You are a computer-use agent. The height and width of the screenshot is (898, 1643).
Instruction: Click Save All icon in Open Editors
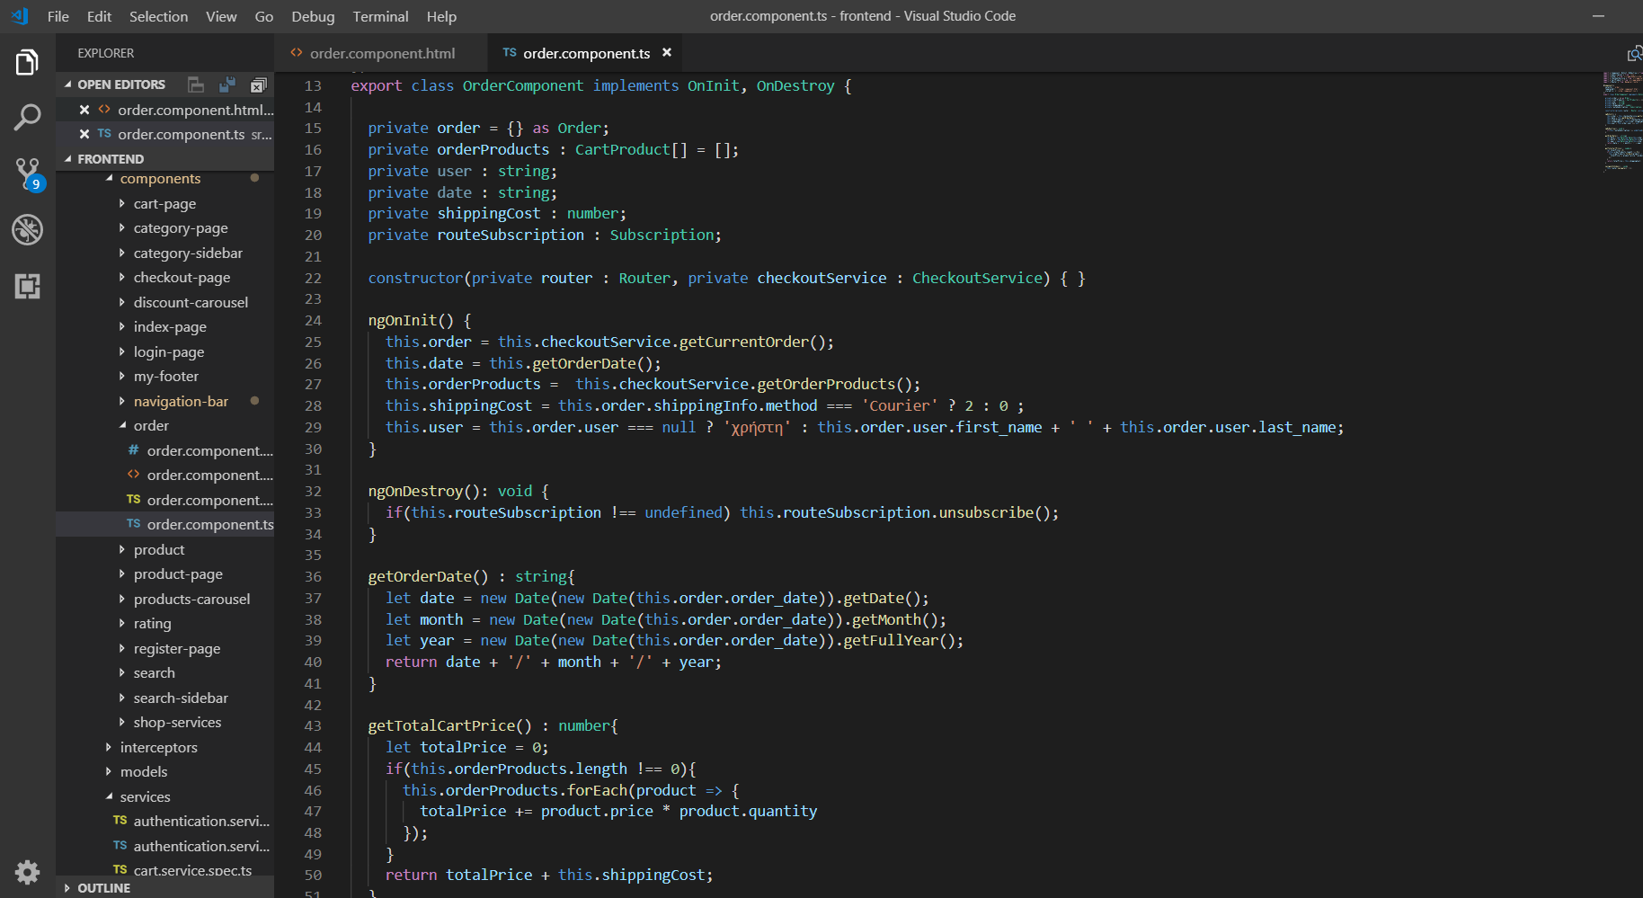point(227,84)
